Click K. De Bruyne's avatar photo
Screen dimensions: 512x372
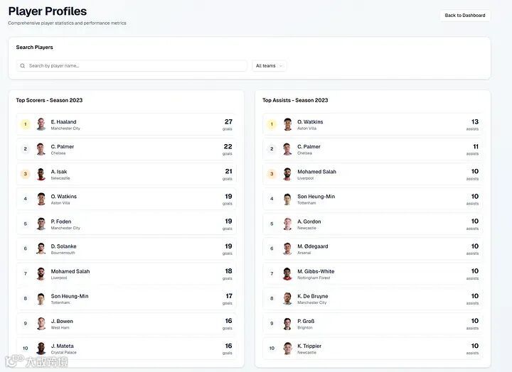[287, 299]
